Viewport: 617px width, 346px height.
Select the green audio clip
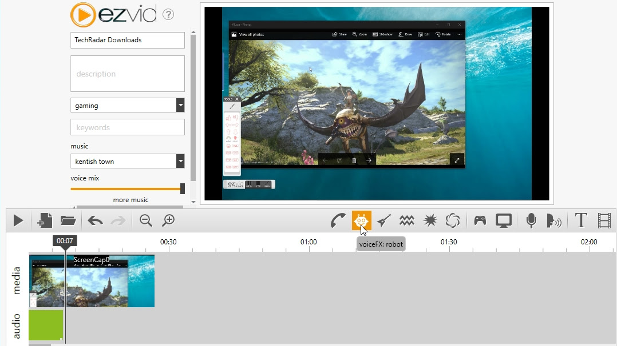[x=46, y=325]
